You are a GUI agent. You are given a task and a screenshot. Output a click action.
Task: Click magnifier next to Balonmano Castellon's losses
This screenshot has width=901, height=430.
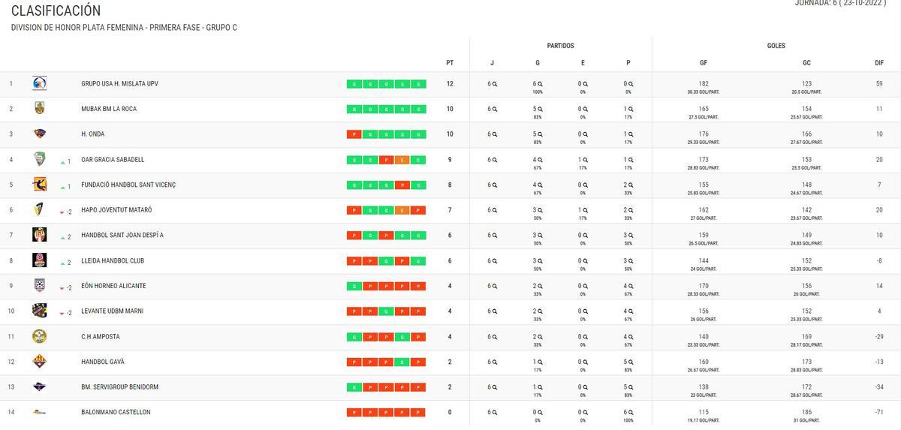tap(631, 412)
